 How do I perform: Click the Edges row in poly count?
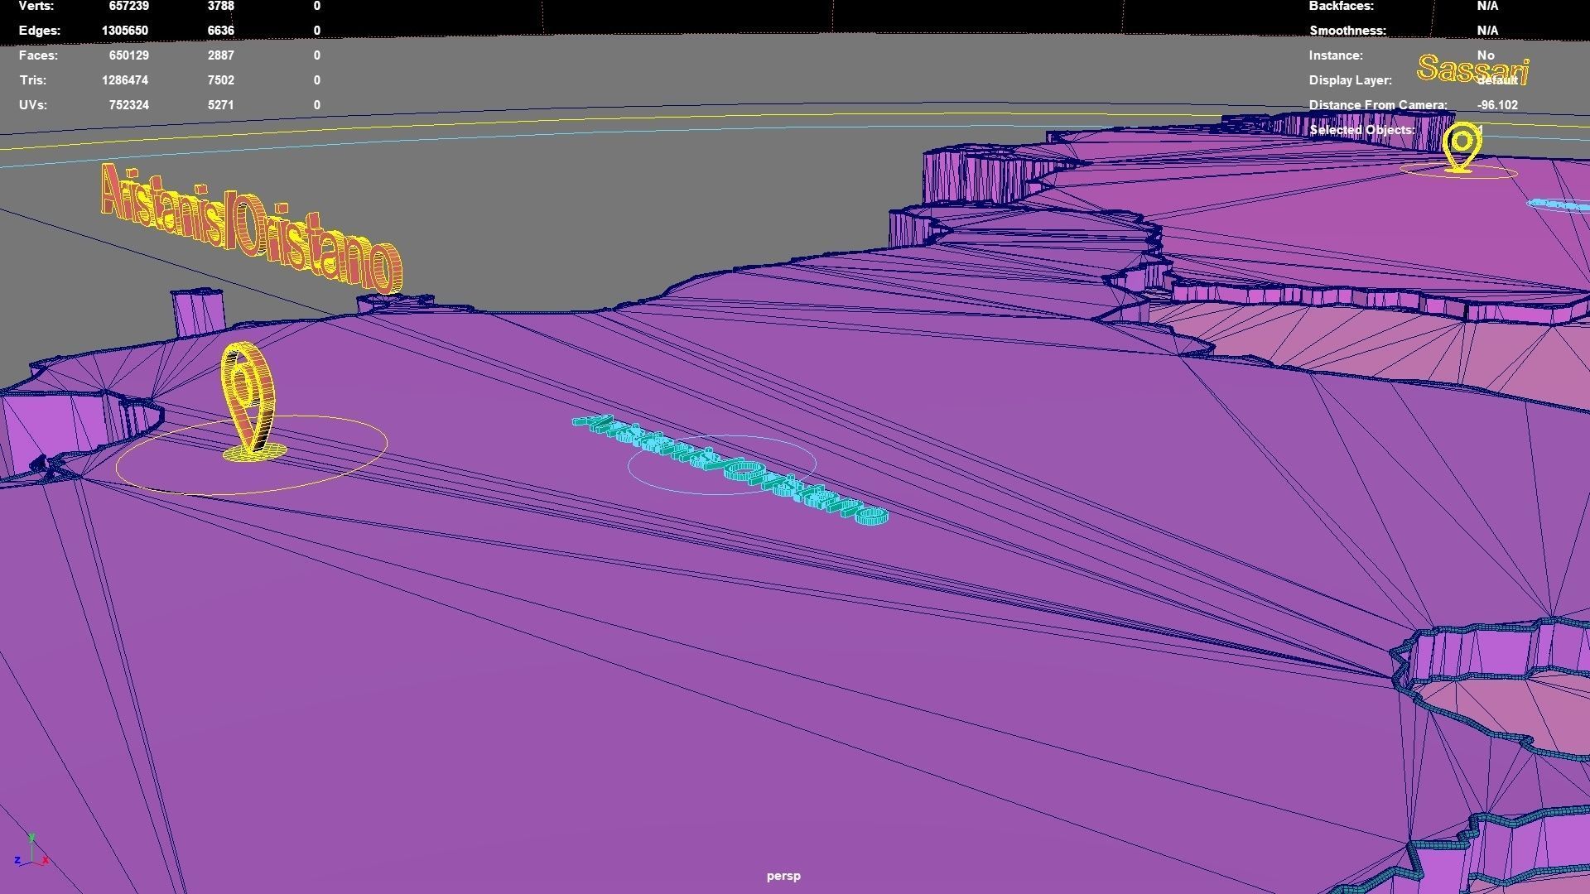[39, 31]
